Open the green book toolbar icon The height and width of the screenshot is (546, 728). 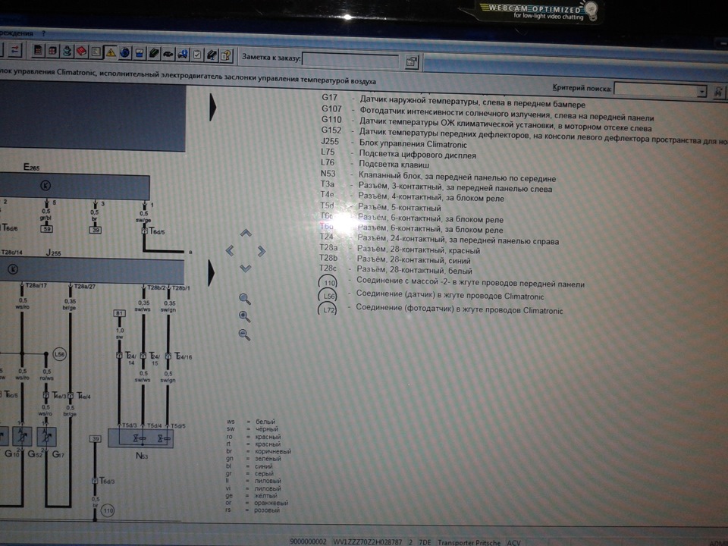coord(154,54)
